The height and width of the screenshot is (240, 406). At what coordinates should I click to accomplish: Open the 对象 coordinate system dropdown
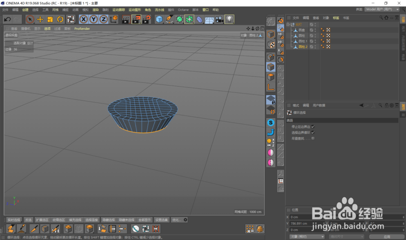(307, 237)
